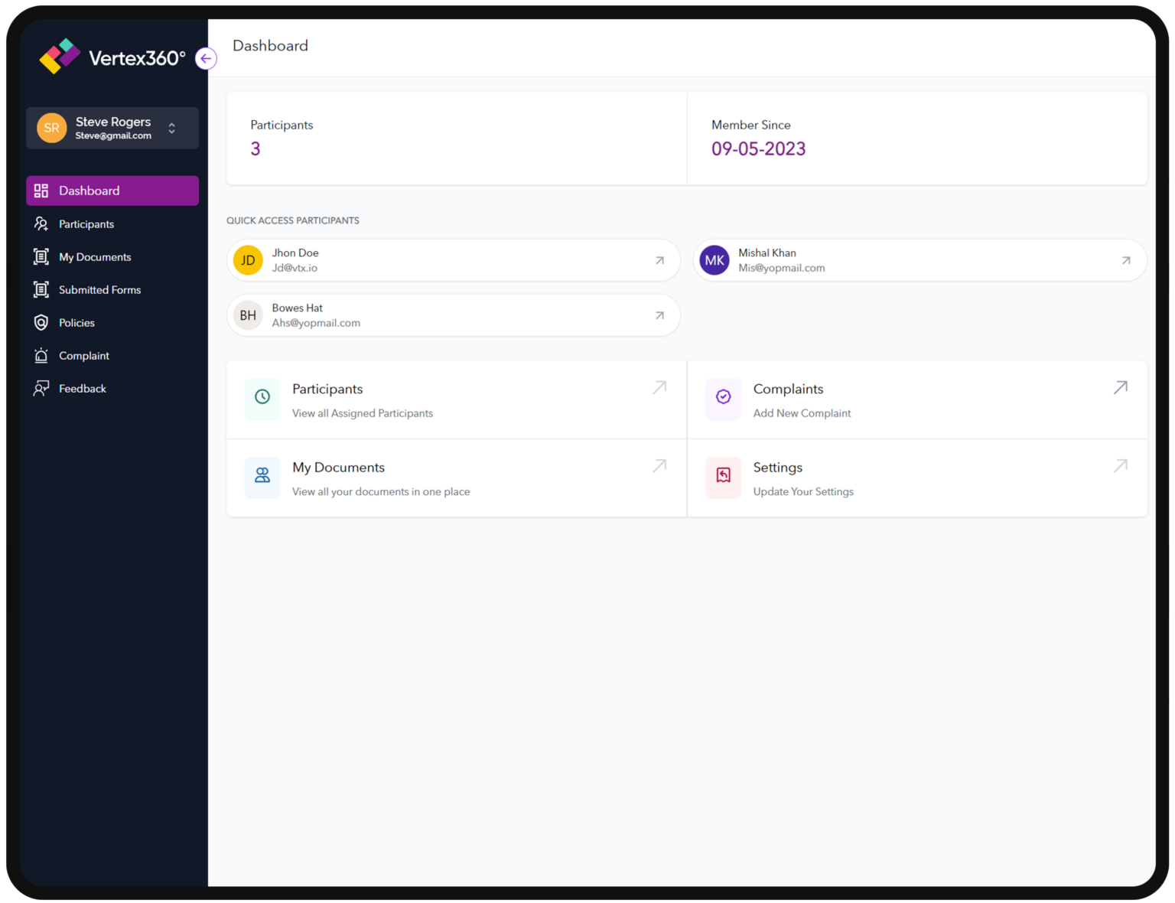Open Jhon Doe's profile via arrow link

[659, 260]
